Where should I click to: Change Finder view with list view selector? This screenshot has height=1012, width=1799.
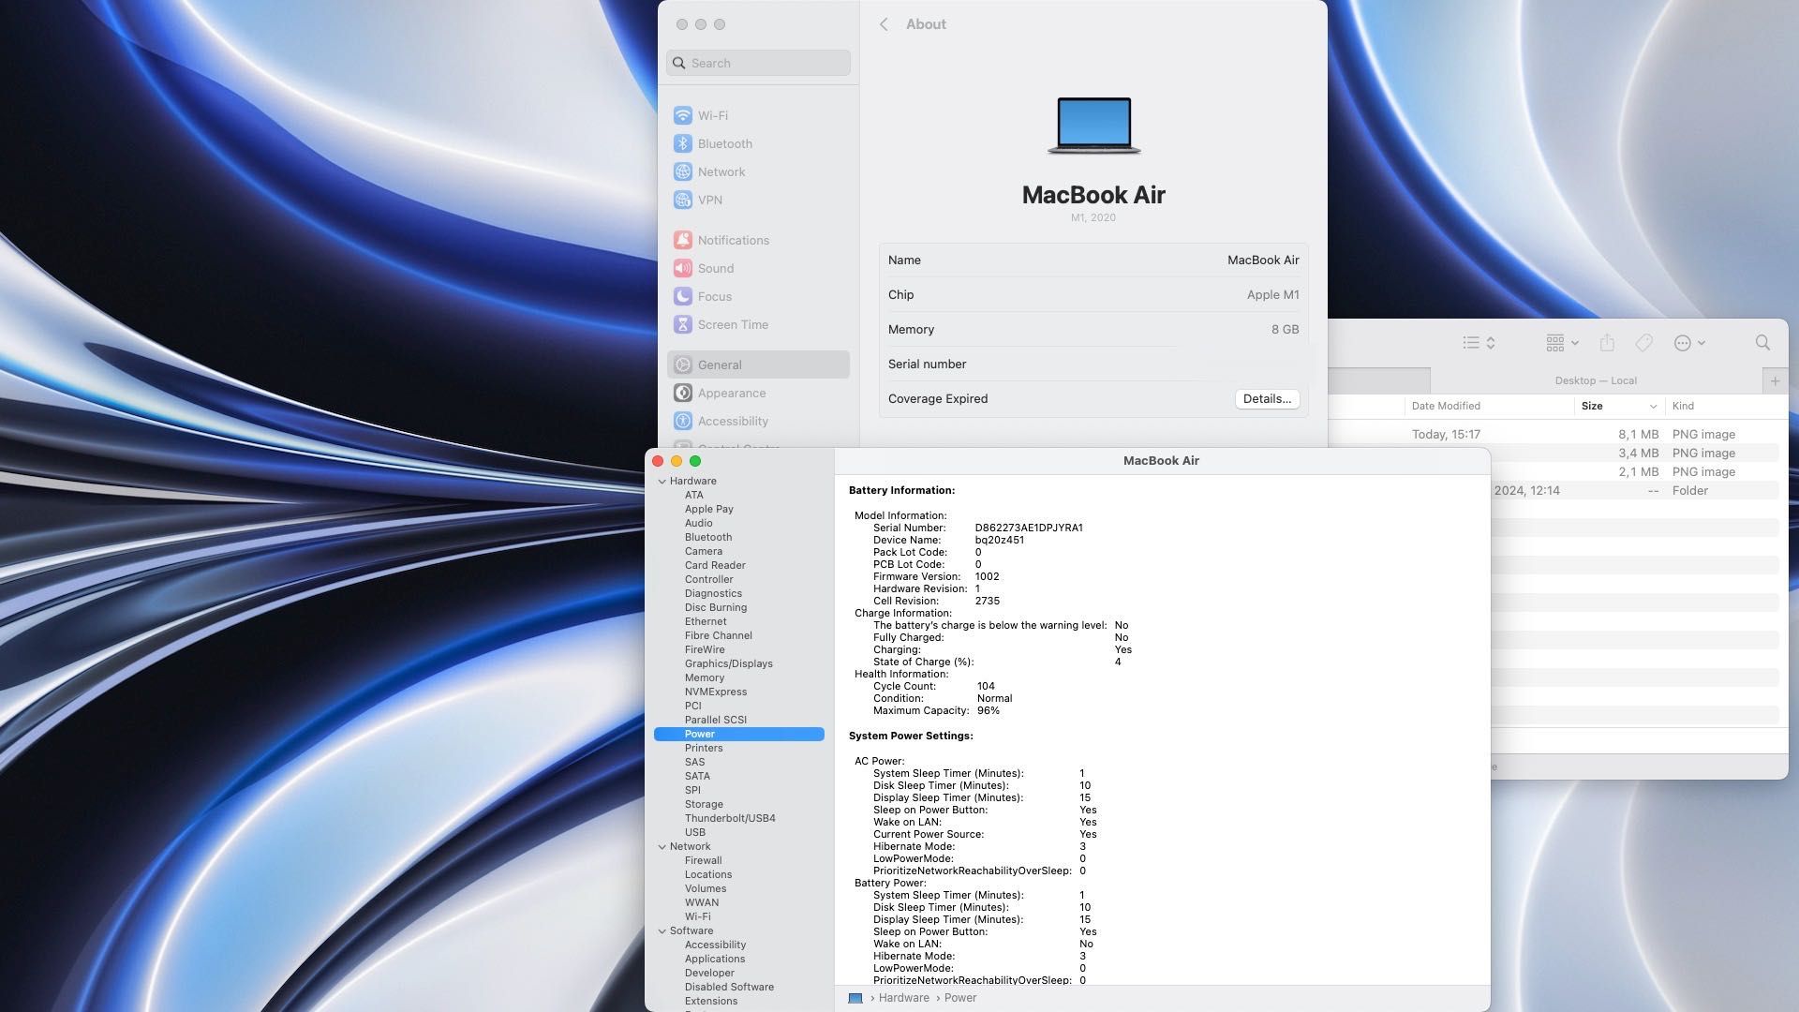(1479, 343)
